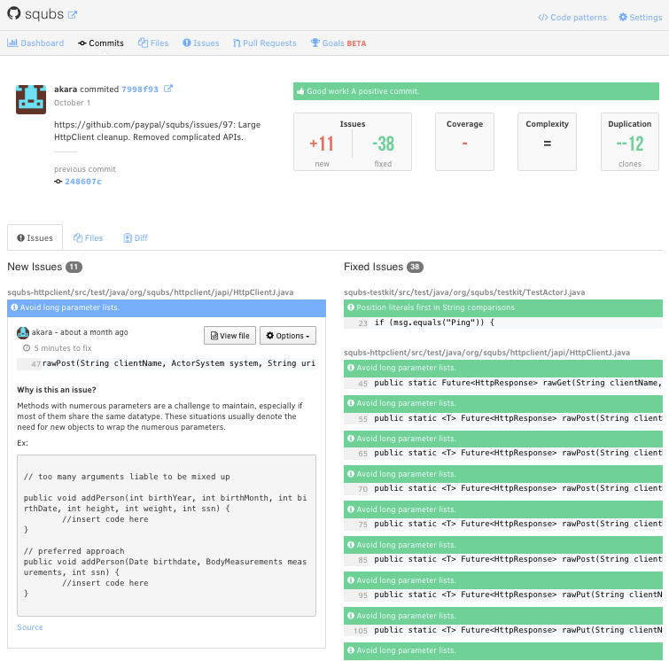This screenshot has width=669, height=661.
Task: Click code line 47 rawPost snippet
Action: click(x=167, y=363)
